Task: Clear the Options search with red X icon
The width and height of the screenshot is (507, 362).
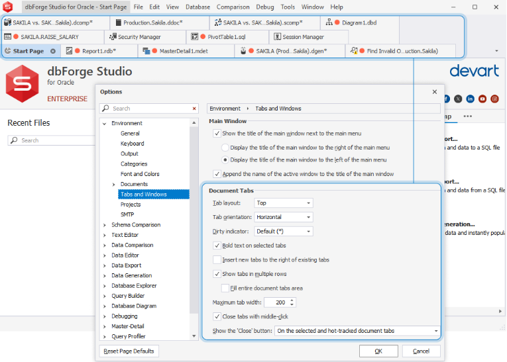Action: click(194, 109)
